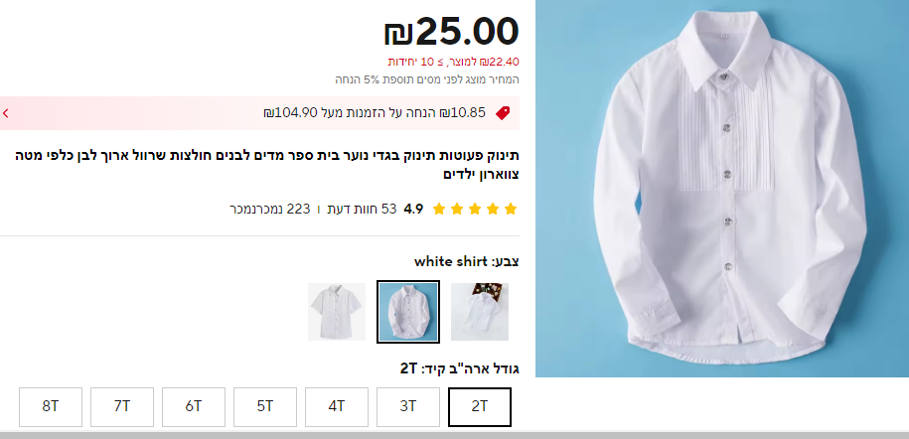Viewport: 909px width, 439px height.
Task: Choose size 4T
Action: [337, 407]
